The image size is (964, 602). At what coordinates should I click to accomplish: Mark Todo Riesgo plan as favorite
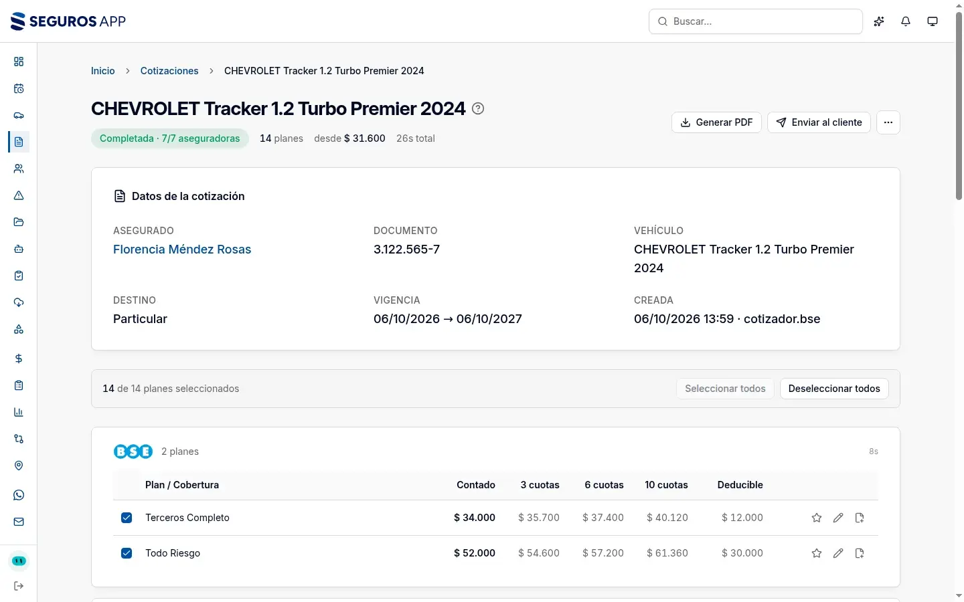click(817, 553)
